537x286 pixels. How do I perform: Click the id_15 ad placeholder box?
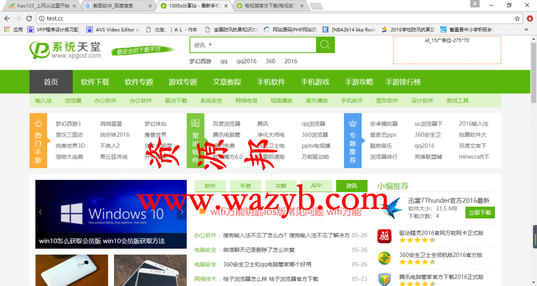(447, 50)
